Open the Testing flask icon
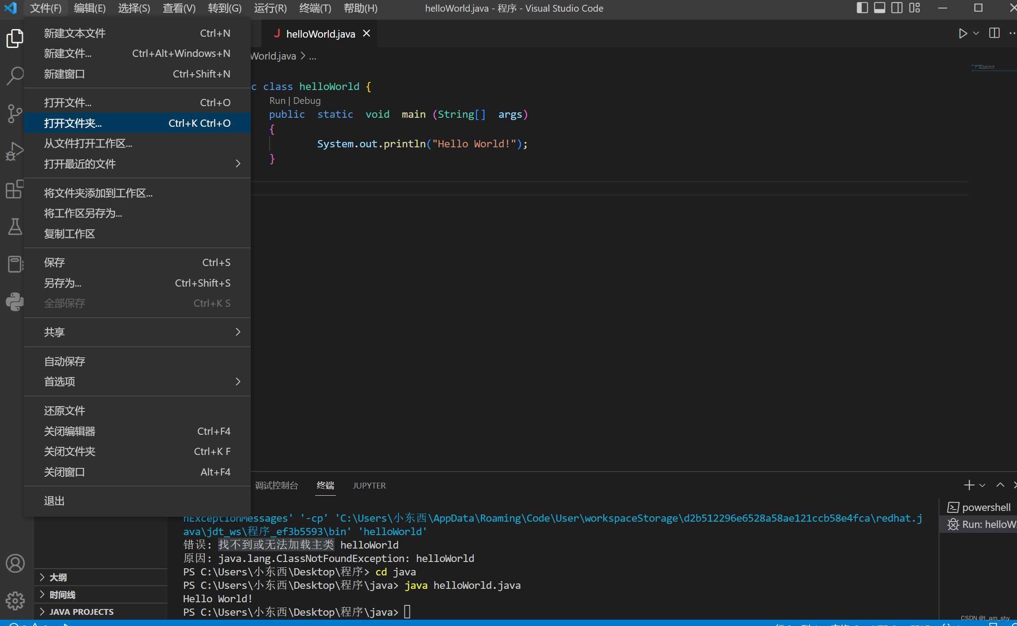 [15, 227]
